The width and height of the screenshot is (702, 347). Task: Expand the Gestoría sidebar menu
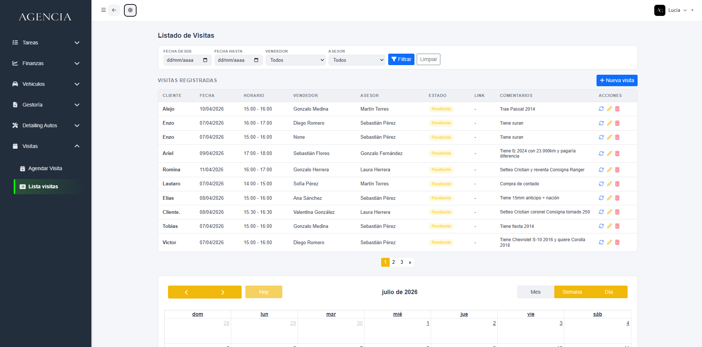[x=77, y=105]
